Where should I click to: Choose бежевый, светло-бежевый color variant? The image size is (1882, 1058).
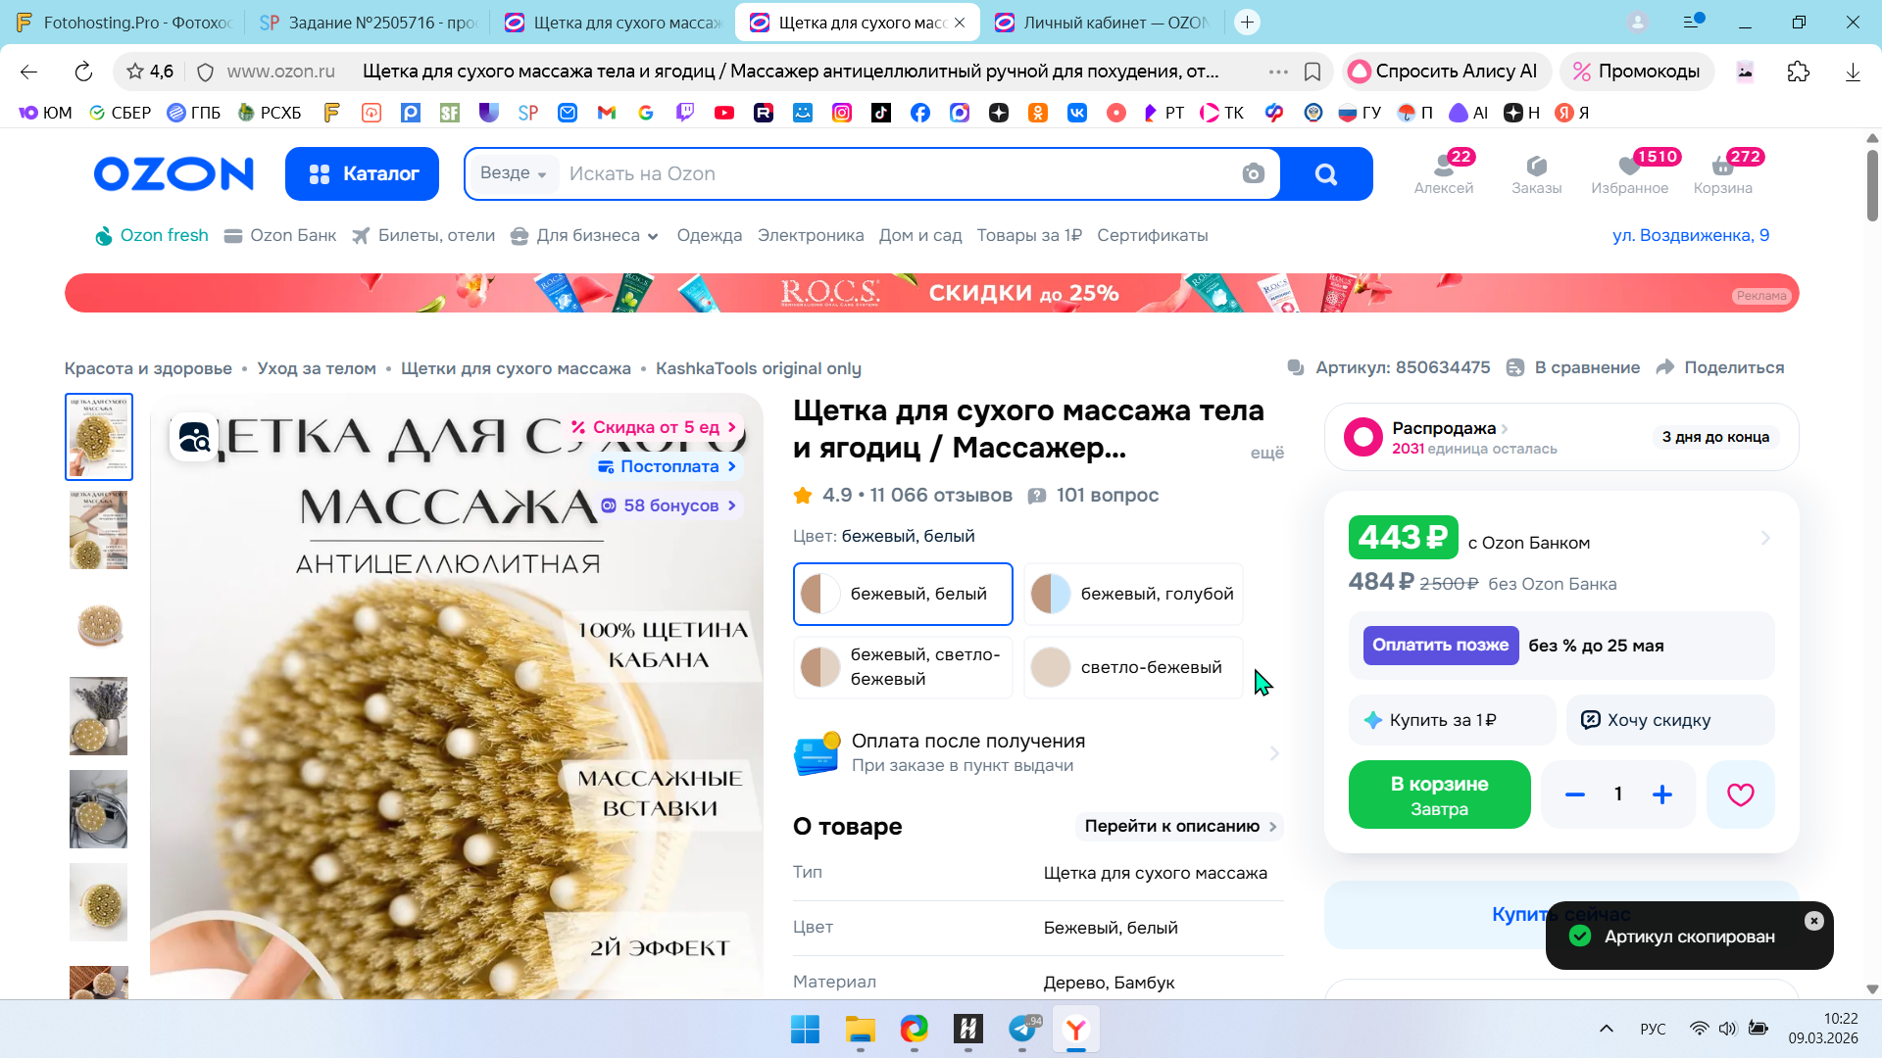coord(902,667)
